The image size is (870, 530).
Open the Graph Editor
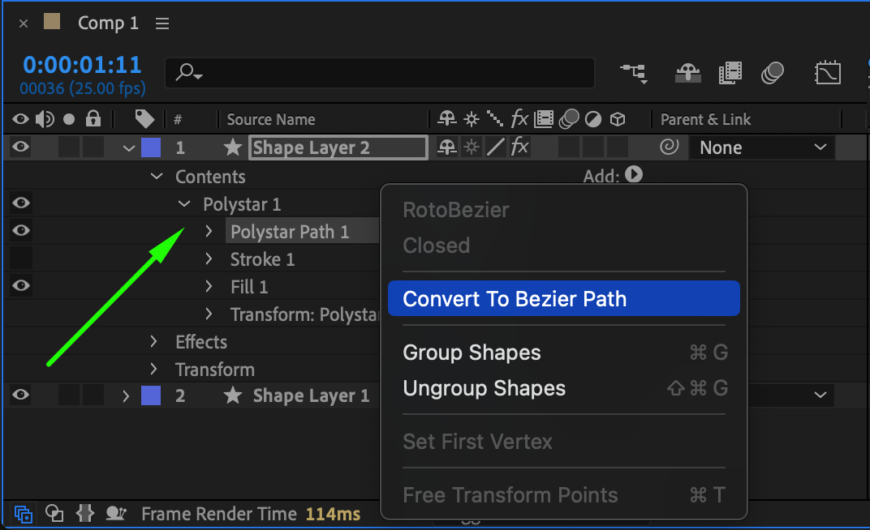[x=827, y=73]
